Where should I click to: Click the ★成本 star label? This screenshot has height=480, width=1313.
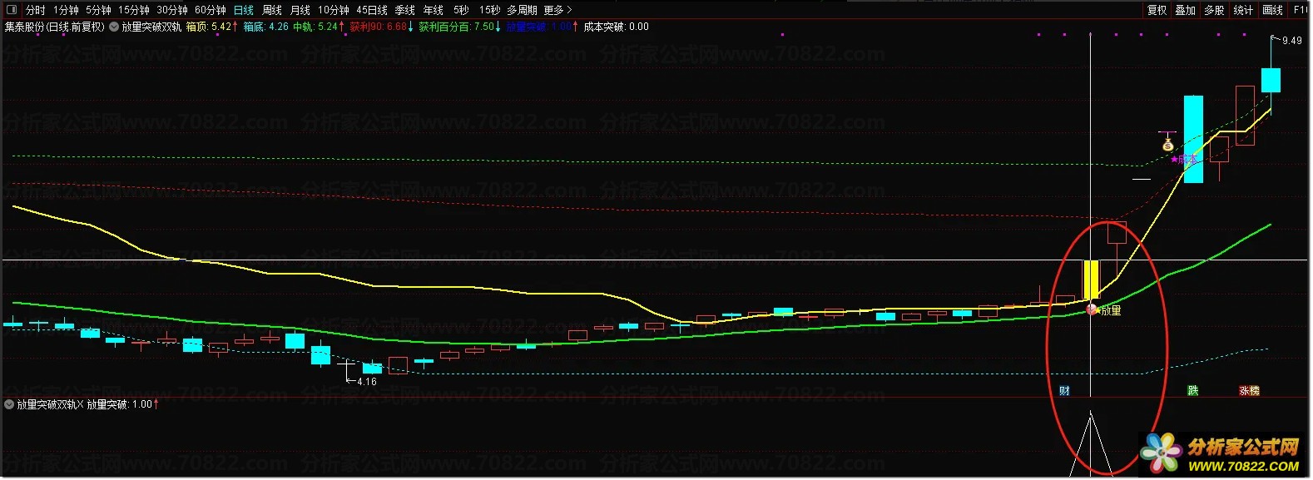coord(1183,159)
